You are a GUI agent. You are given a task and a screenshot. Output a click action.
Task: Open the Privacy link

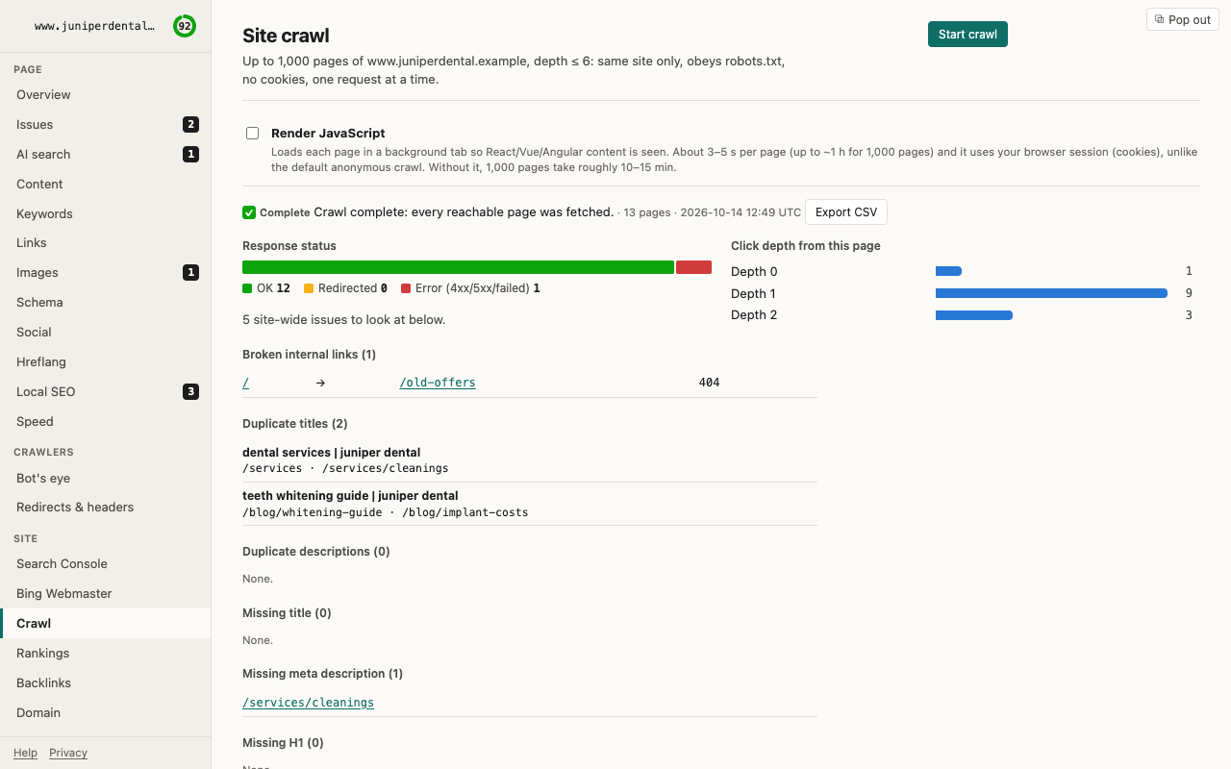click(68, 753)
